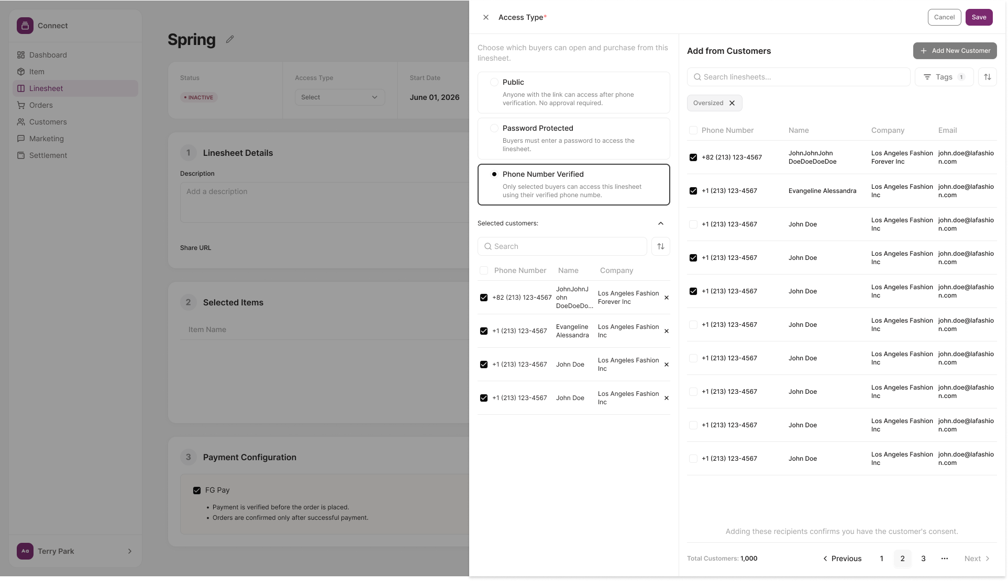Select the Phone Number Verified radio option

click(x=494, y=174)
